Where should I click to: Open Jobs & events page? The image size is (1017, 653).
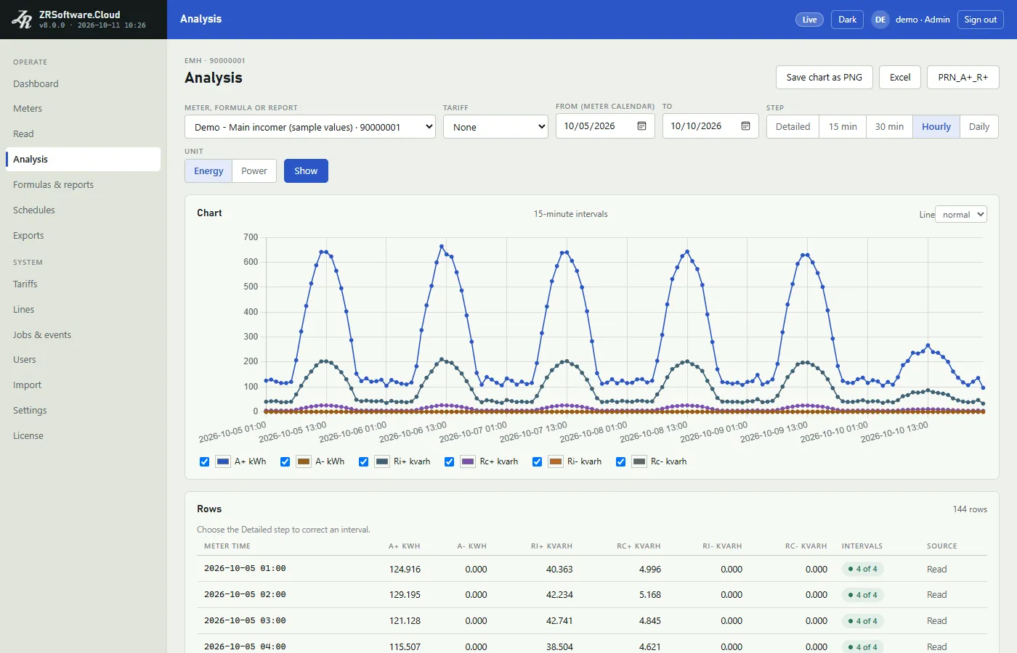click(x=83, y=335)
